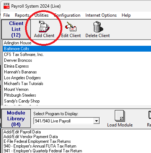Open the Utilities menu

[41, 15]
